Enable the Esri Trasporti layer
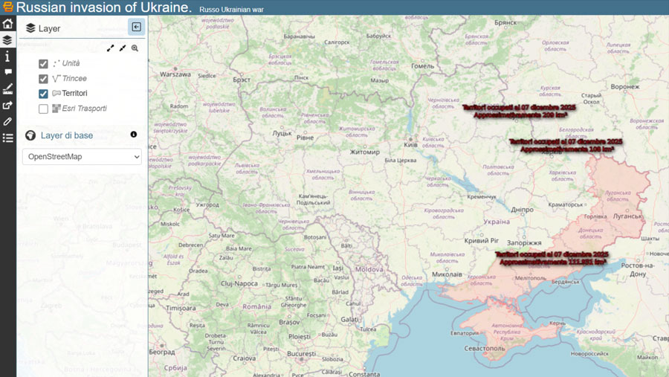 [x=43, y=109]
